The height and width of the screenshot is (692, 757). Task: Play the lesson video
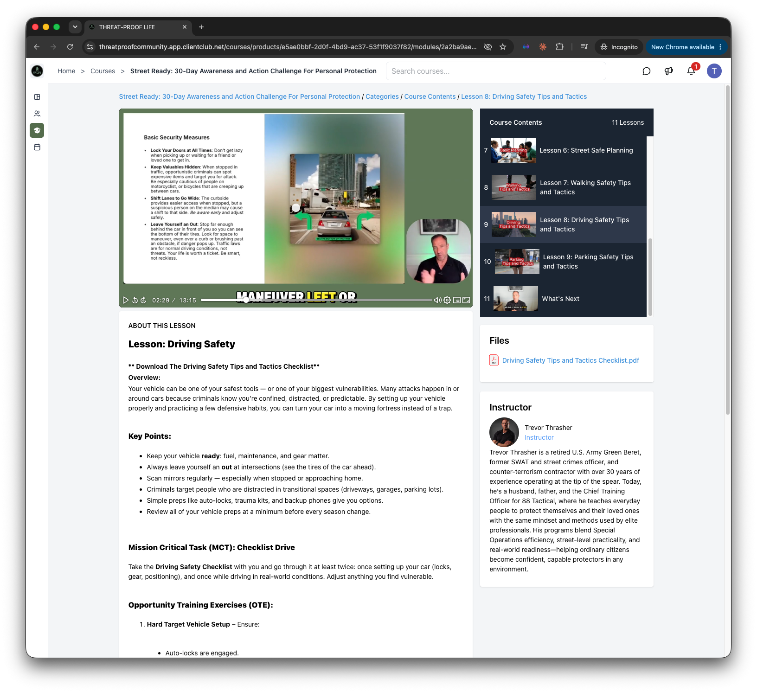[125, 300]
